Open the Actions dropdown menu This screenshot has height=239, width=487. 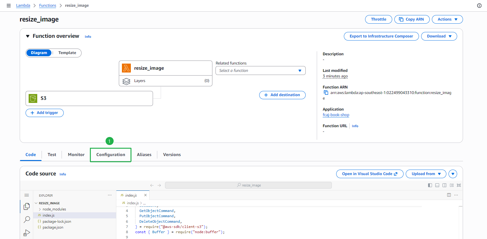pos(447,19)
